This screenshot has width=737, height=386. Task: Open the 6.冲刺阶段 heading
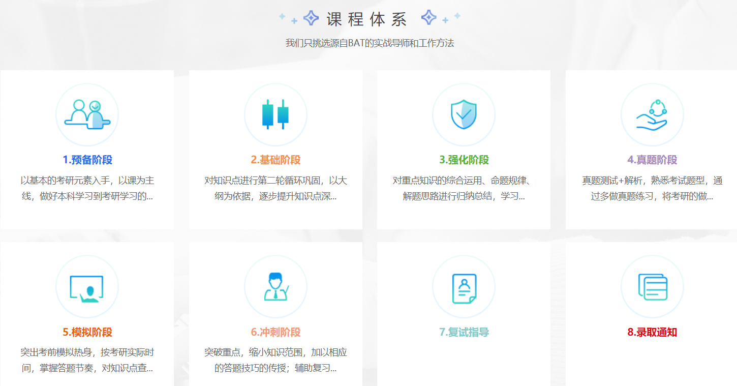coord(275,332)
